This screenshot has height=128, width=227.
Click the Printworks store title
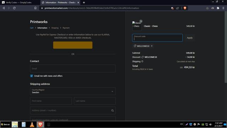point(39,22)
